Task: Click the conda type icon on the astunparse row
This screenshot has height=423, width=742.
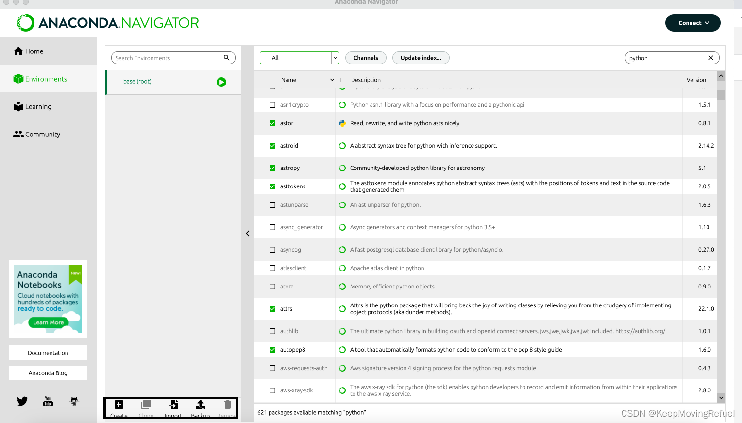Action: pyautogui.click(x=342, y=205)
